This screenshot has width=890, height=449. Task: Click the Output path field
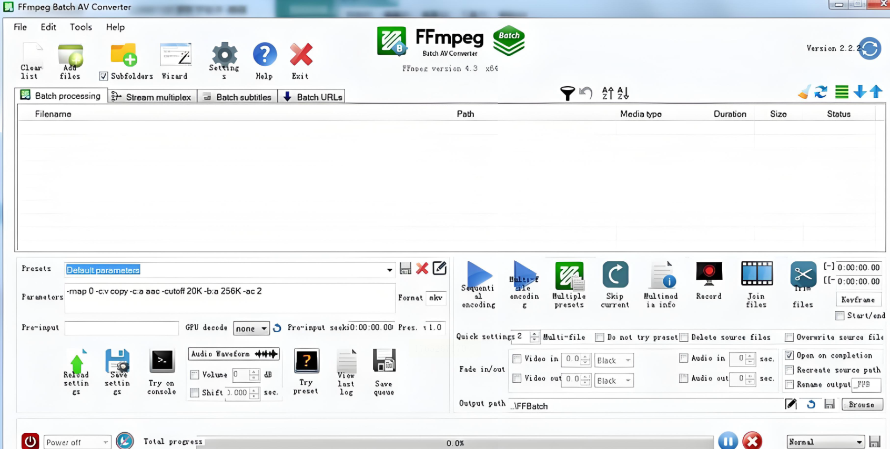coord(646,405)
